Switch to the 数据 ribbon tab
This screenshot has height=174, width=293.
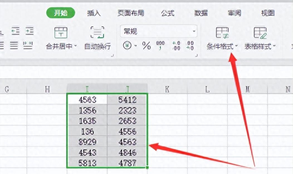[x=201, y=13]
